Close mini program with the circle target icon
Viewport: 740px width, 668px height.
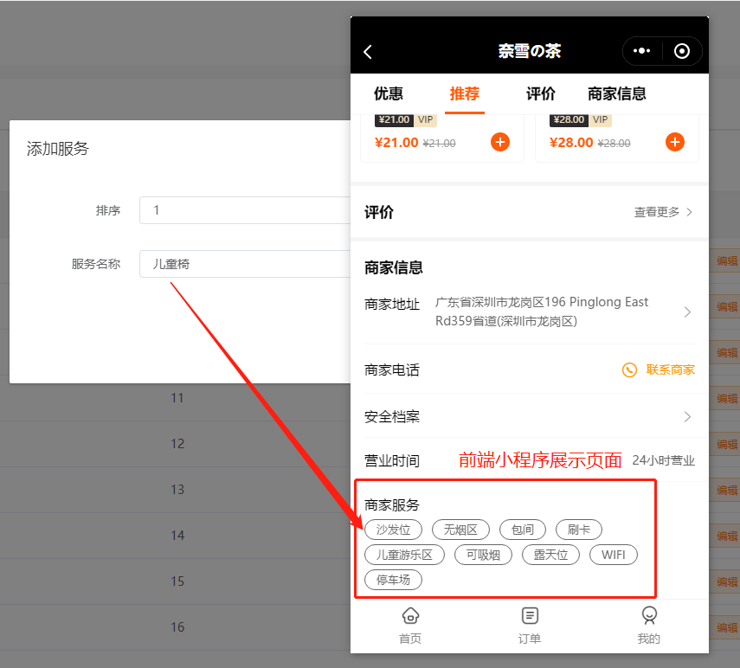pos(681,51)
